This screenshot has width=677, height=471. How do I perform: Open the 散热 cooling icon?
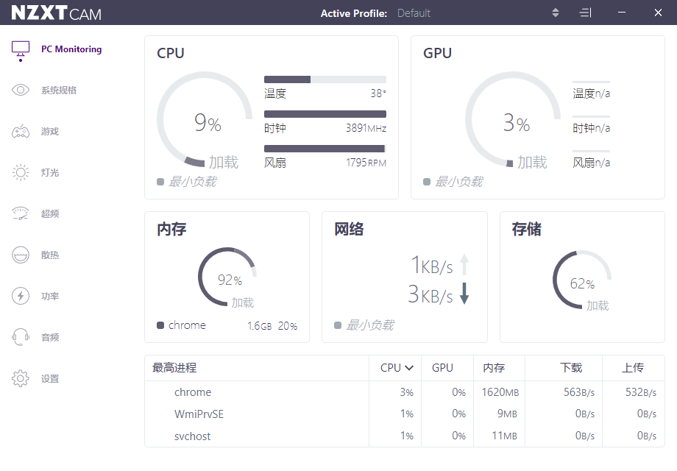(x=21, y=255)
